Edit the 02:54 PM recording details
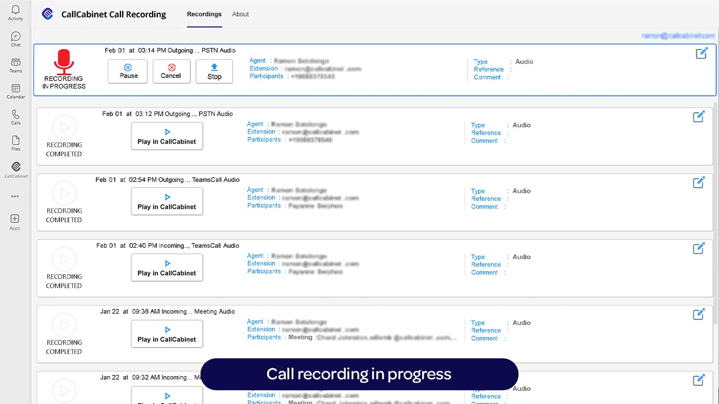The width and height of the screenshot is (719, 404). (698, 183)
